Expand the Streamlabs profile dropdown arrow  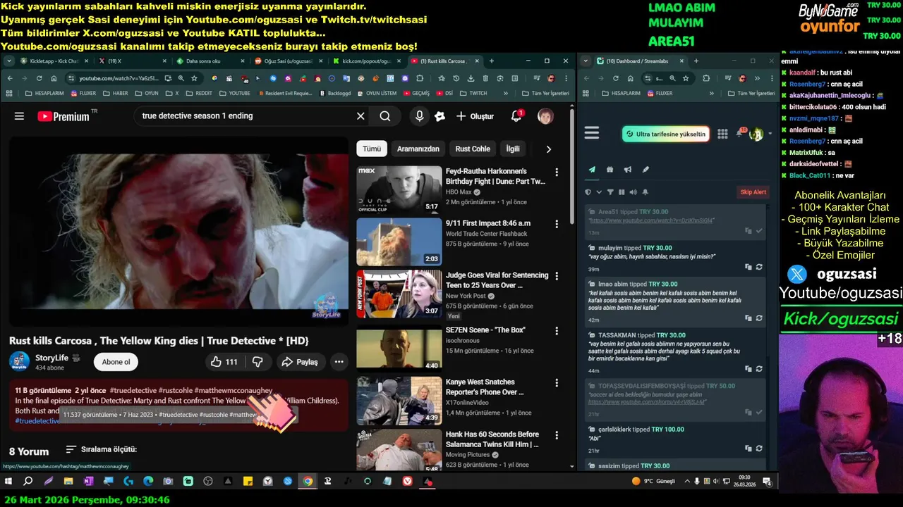coord(770,134)
